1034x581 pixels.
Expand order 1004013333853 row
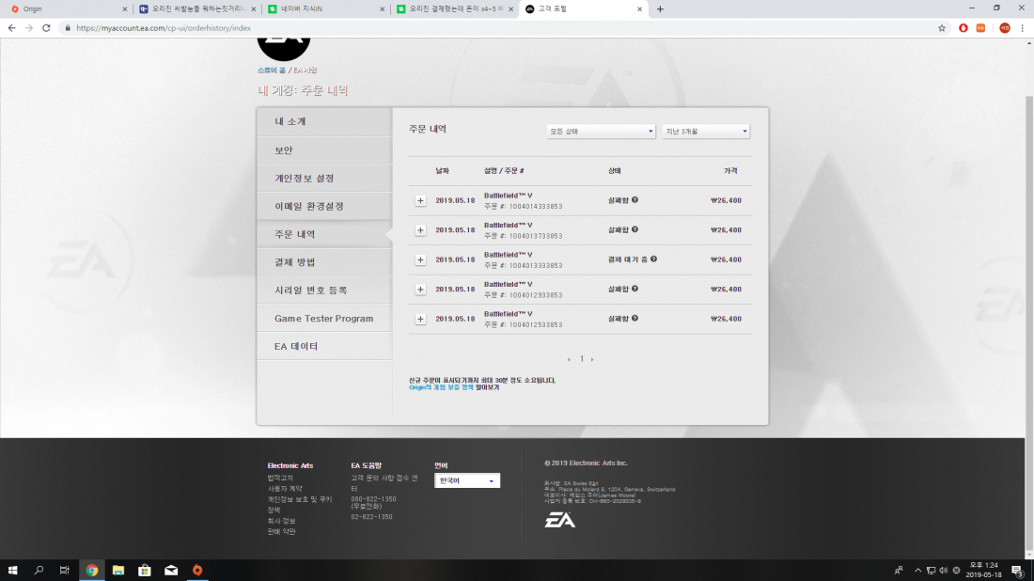pos(420,259)
